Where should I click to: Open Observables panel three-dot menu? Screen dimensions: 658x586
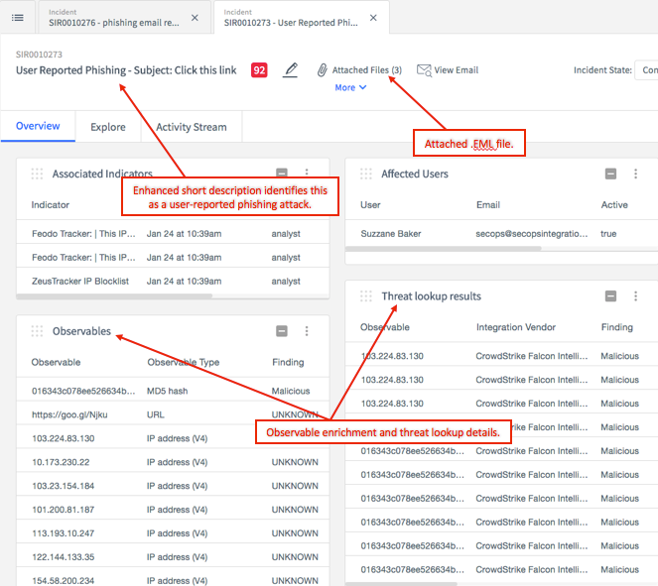coord(307,331)
